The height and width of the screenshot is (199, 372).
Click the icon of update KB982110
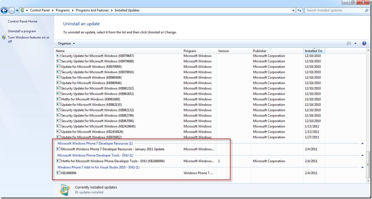(x=58, y=105)
